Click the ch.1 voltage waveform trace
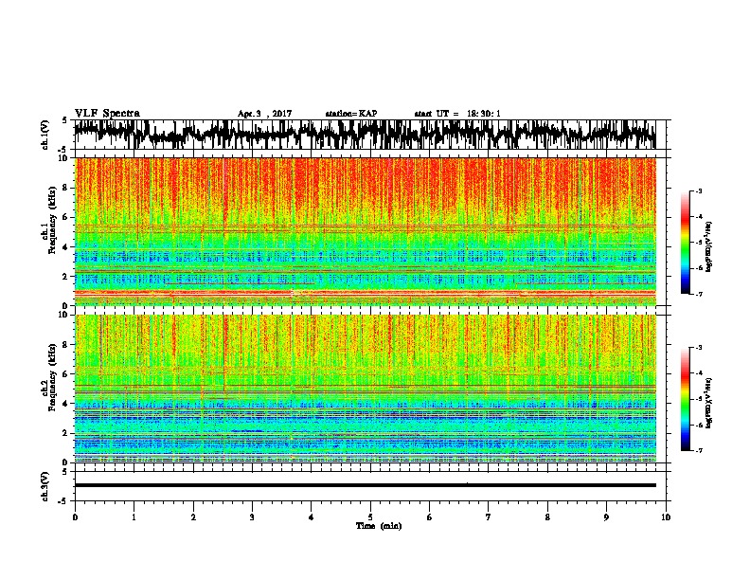This screenshot has width=750, height=580. click(365, 135)
